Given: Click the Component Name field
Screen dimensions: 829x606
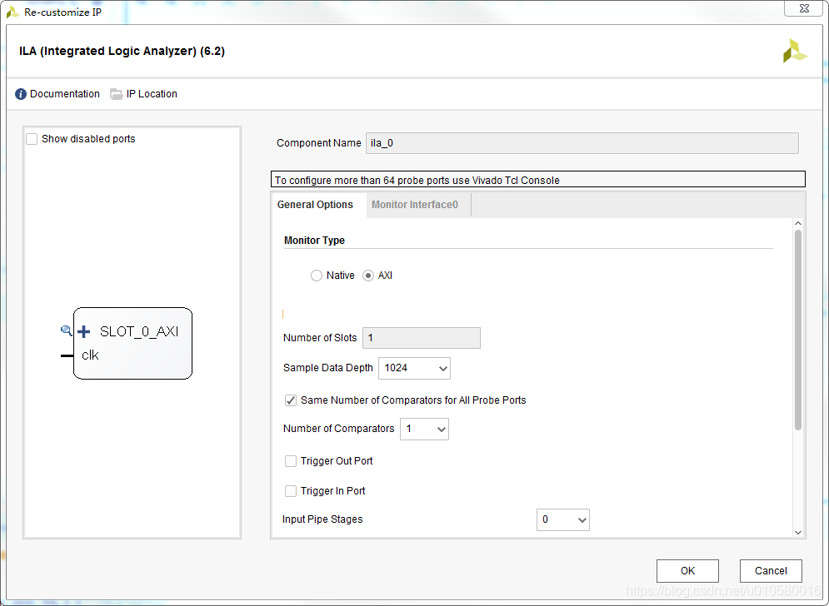Looking at the screenshot, I should point(582,143).
